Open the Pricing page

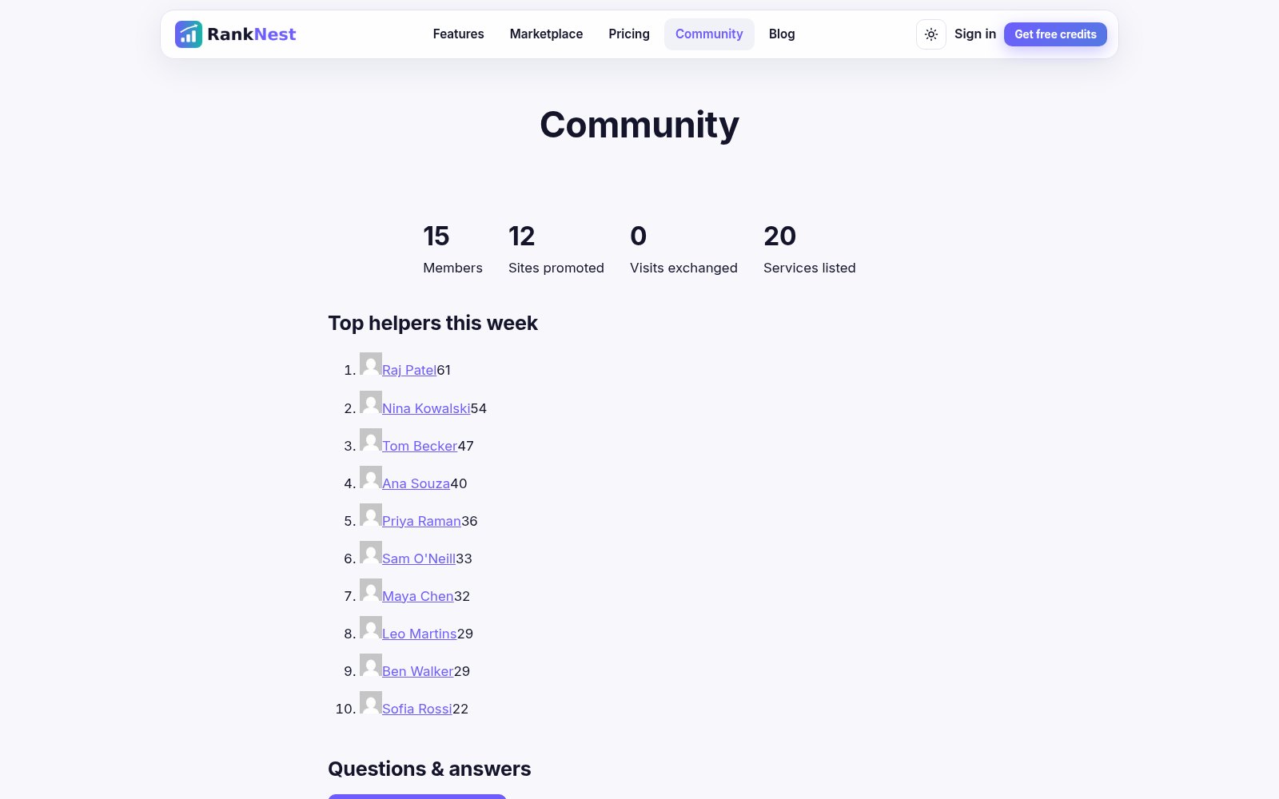point(629,34)
